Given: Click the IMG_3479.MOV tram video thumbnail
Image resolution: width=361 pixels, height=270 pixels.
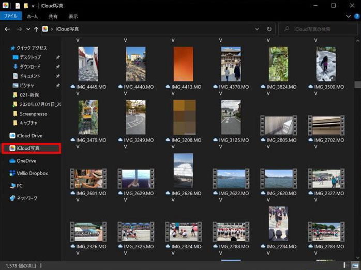Looking at the screenshot, I should pos(88,117).
